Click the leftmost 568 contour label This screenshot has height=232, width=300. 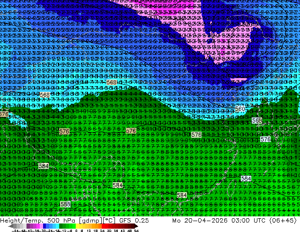pyautogui.click(x=45, y=95)
